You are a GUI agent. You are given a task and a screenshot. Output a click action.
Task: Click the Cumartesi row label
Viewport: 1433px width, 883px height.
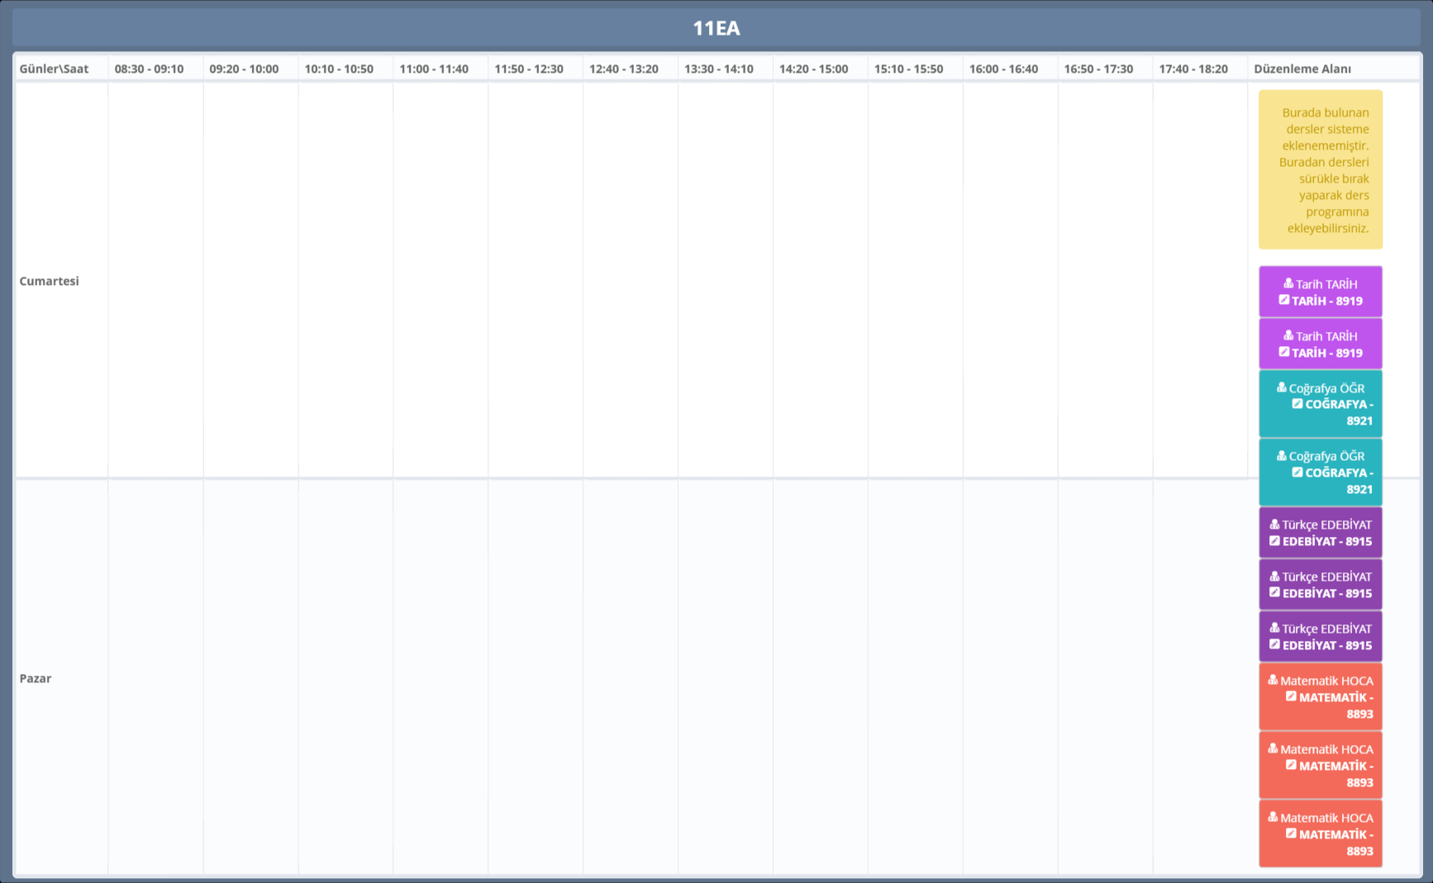pos(49,281)
